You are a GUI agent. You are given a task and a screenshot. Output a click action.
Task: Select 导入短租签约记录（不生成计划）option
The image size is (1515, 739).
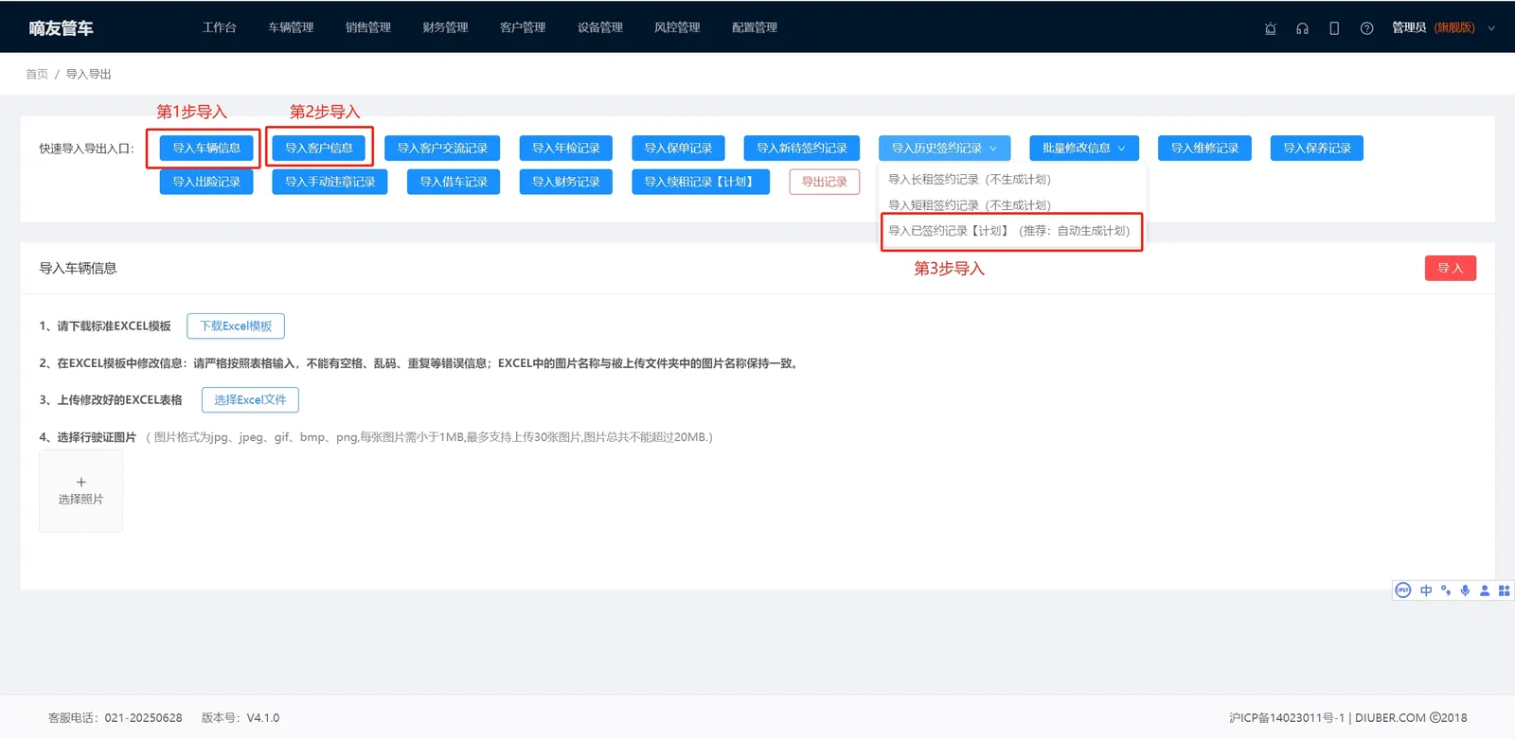[x=1013, y=205]
